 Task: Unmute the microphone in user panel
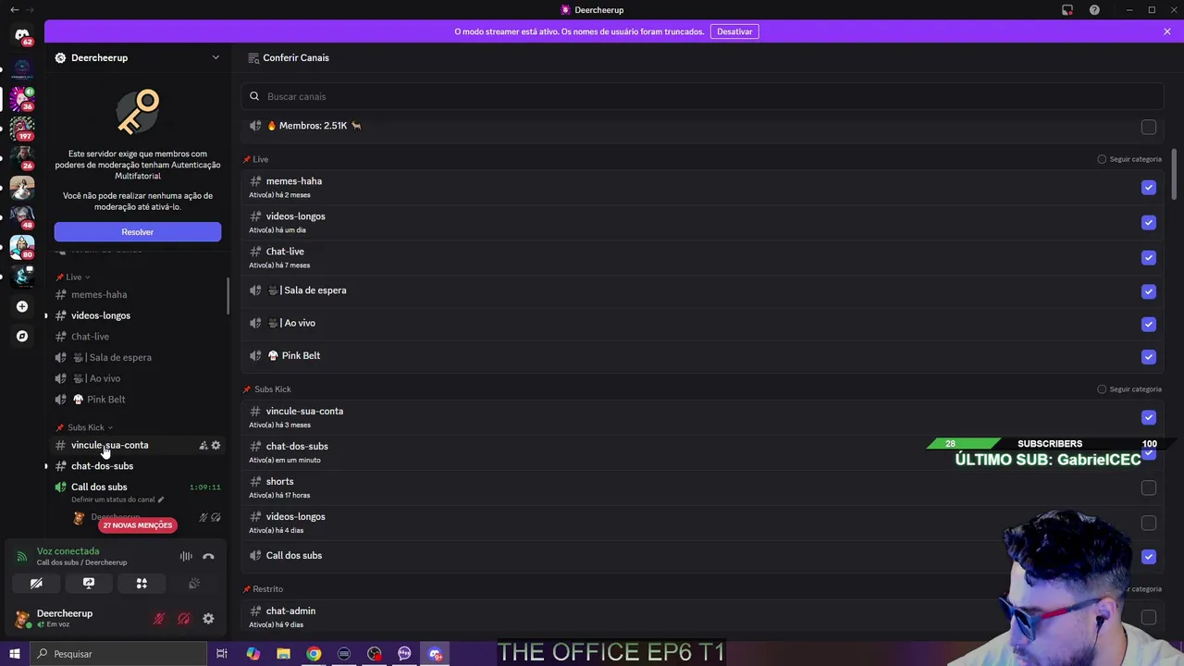(x=159, y=619)
